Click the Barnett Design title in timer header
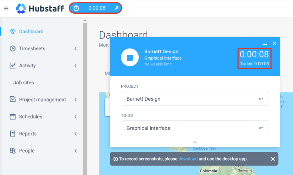The image size is (293, 175). click(161, 51)
